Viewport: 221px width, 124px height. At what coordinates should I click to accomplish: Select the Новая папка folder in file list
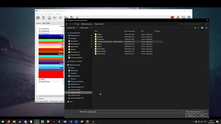pyautogui.click(x=101, y=54)
